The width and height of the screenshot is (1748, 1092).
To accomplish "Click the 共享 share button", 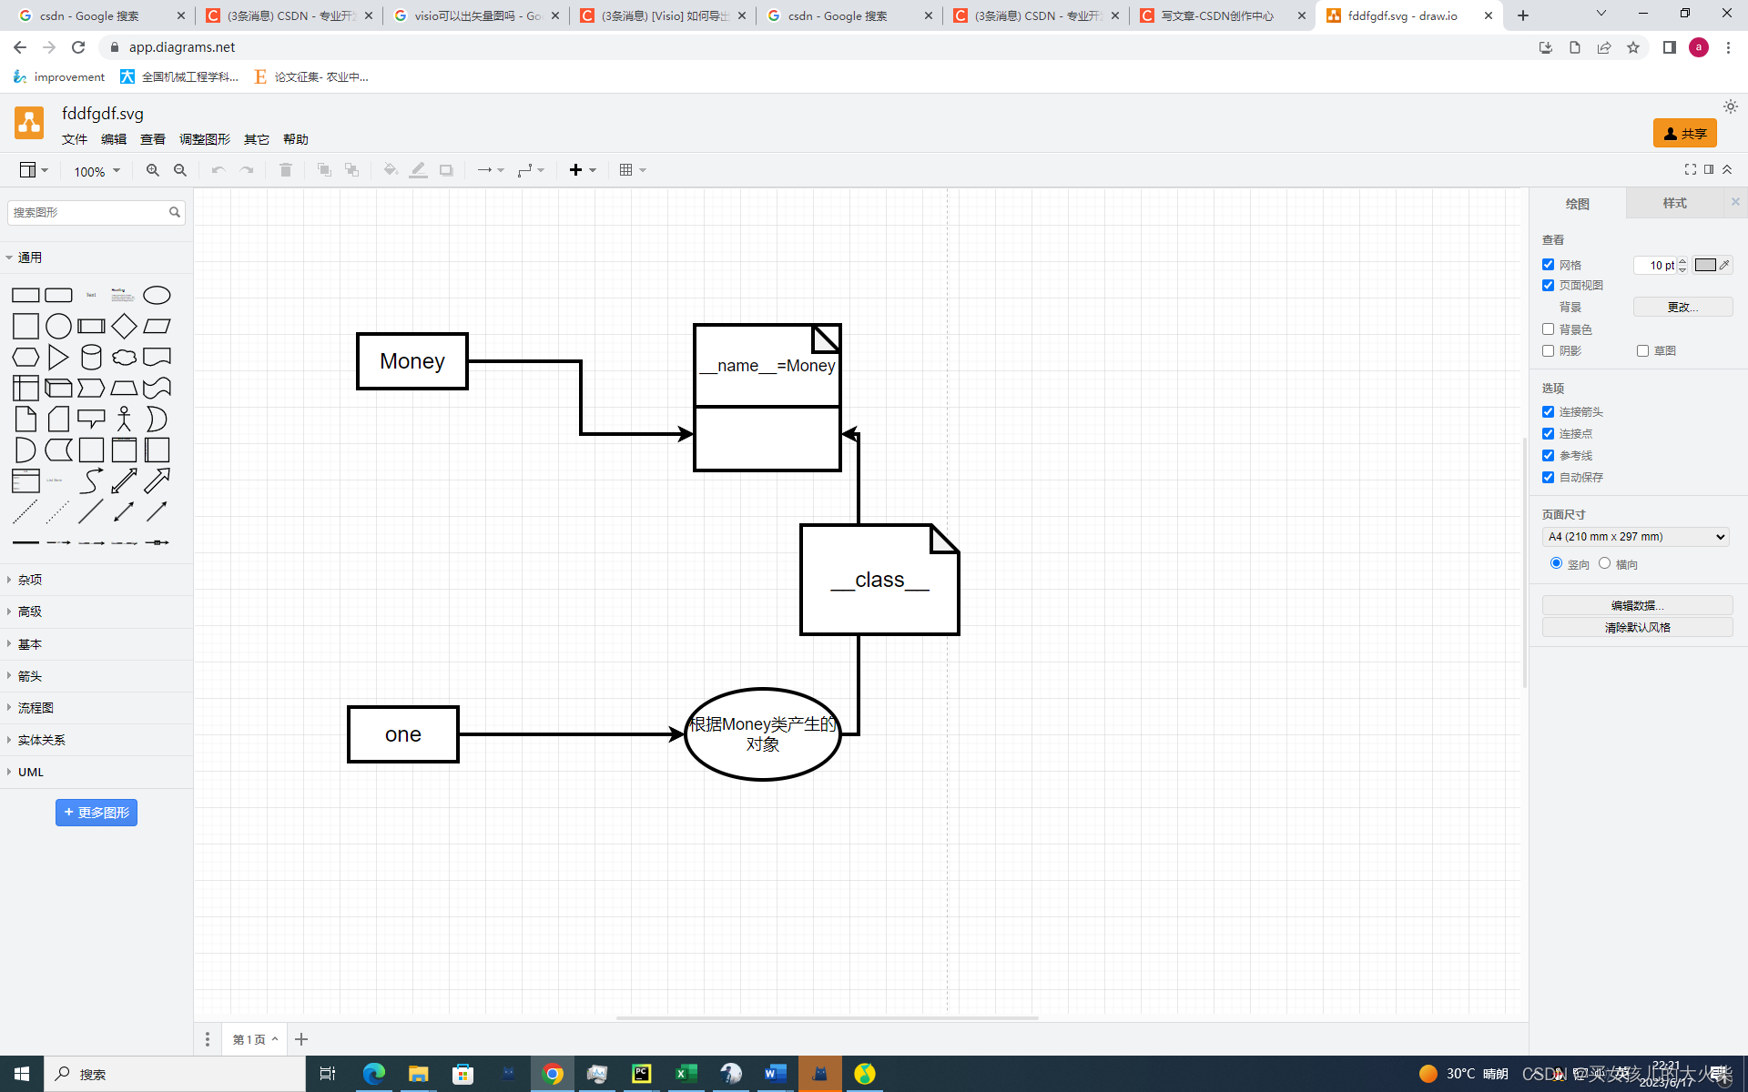I will point(1684,134).
